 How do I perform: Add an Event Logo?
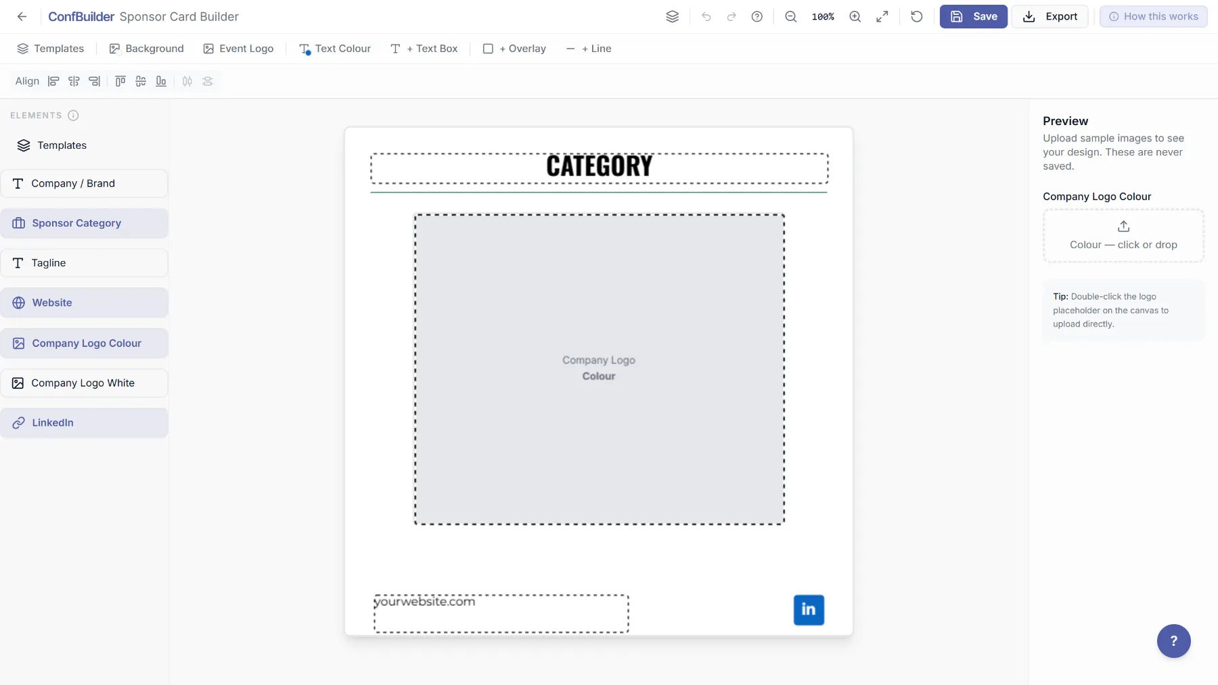(x=238, y=49)
